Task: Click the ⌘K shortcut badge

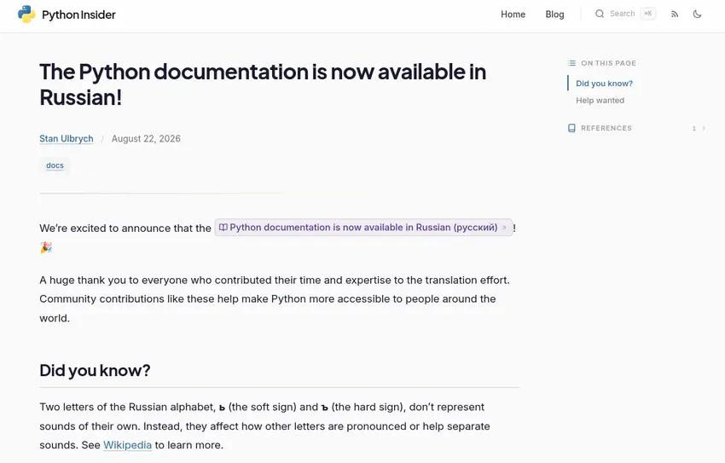Action: coord(647,14)
